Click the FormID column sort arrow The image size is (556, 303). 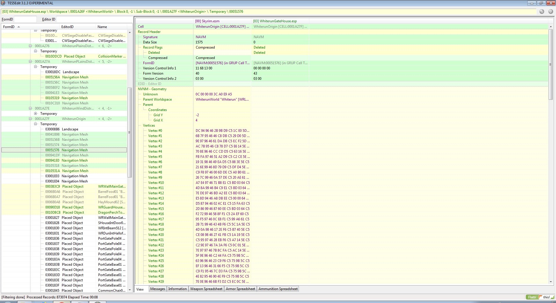point(19,27)
